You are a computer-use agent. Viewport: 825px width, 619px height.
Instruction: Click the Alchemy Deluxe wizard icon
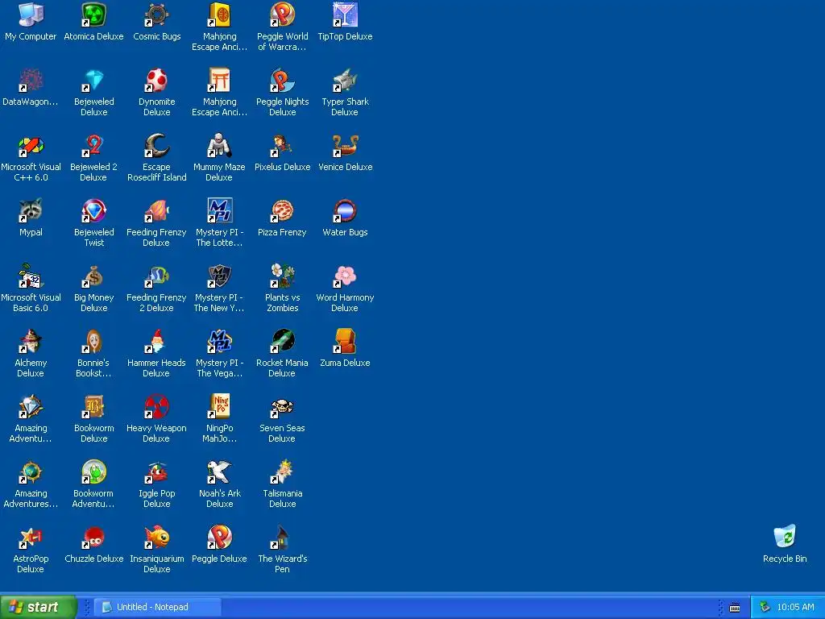pos(31,341)
